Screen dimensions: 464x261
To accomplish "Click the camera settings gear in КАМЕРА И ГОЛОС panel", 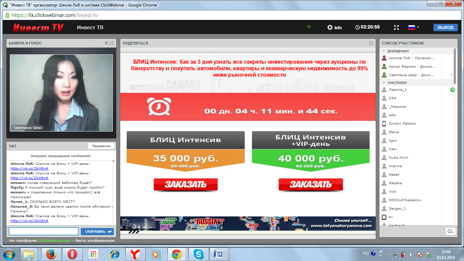I will [x=106, y=43].
